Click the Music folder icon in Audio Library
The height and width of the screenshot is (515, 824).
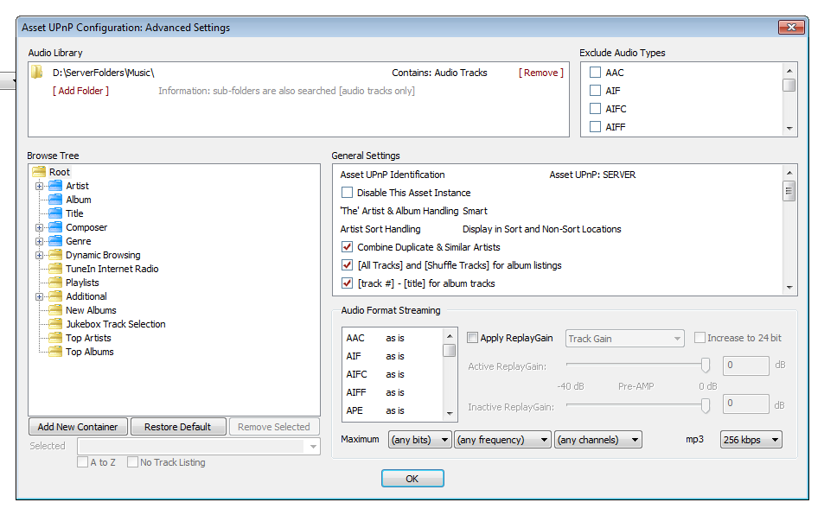click(36, 73)
